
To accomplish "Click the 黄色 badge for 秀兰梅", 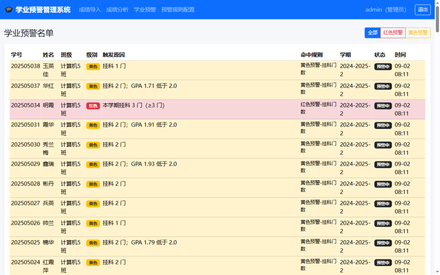I will 93,145.
